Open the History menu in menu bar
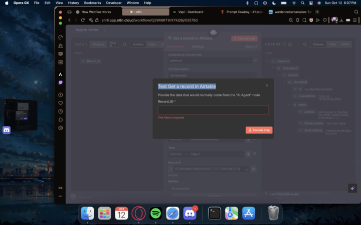The image size is (361, 225). coord(73,3)
